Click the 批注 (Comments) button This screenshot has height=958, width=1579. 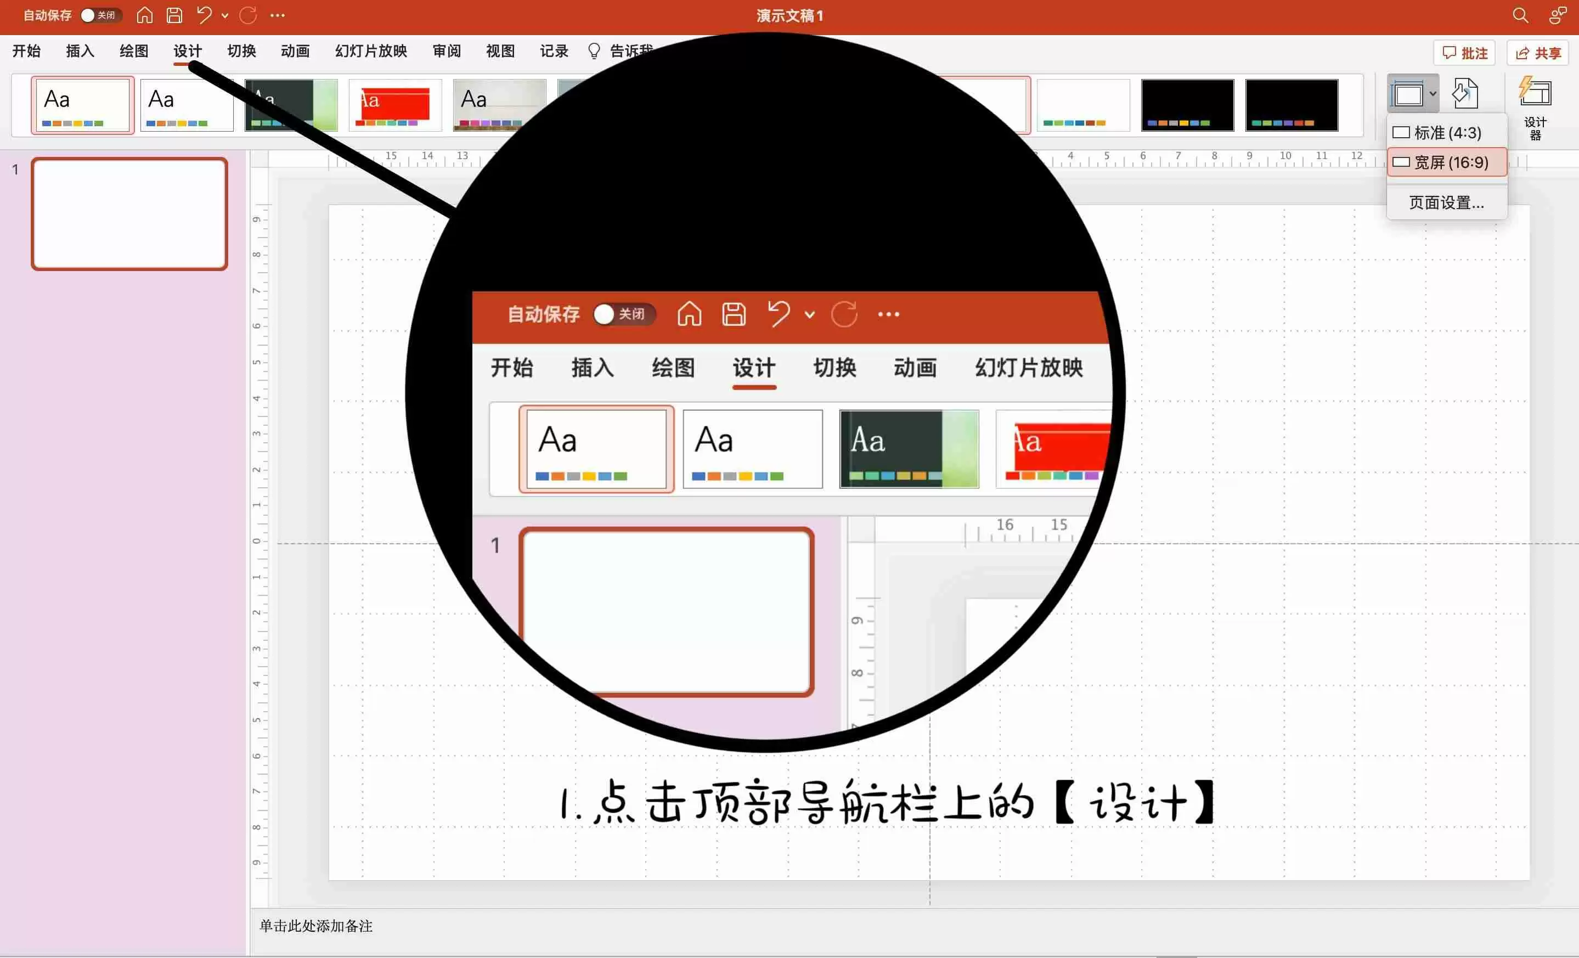pyautogui.click(x=1464, y=53)
